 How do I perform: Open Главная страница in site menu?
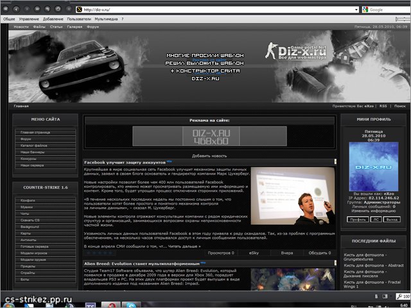[x=46, y=133]
